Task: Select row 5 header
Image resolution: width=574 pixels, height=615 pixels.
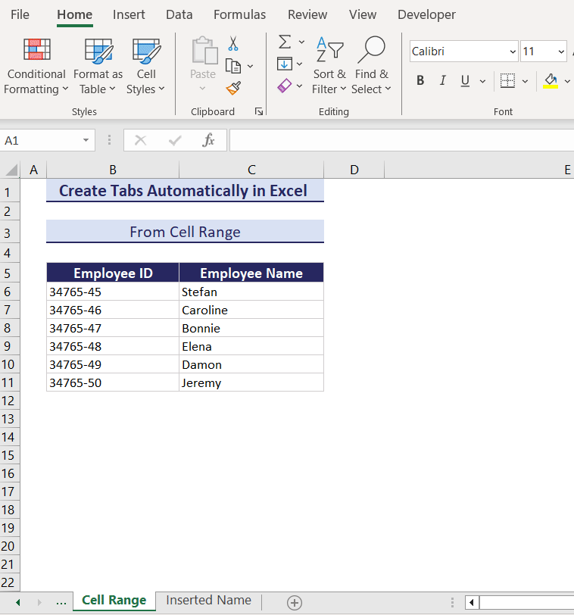Action: click(9, 273)
